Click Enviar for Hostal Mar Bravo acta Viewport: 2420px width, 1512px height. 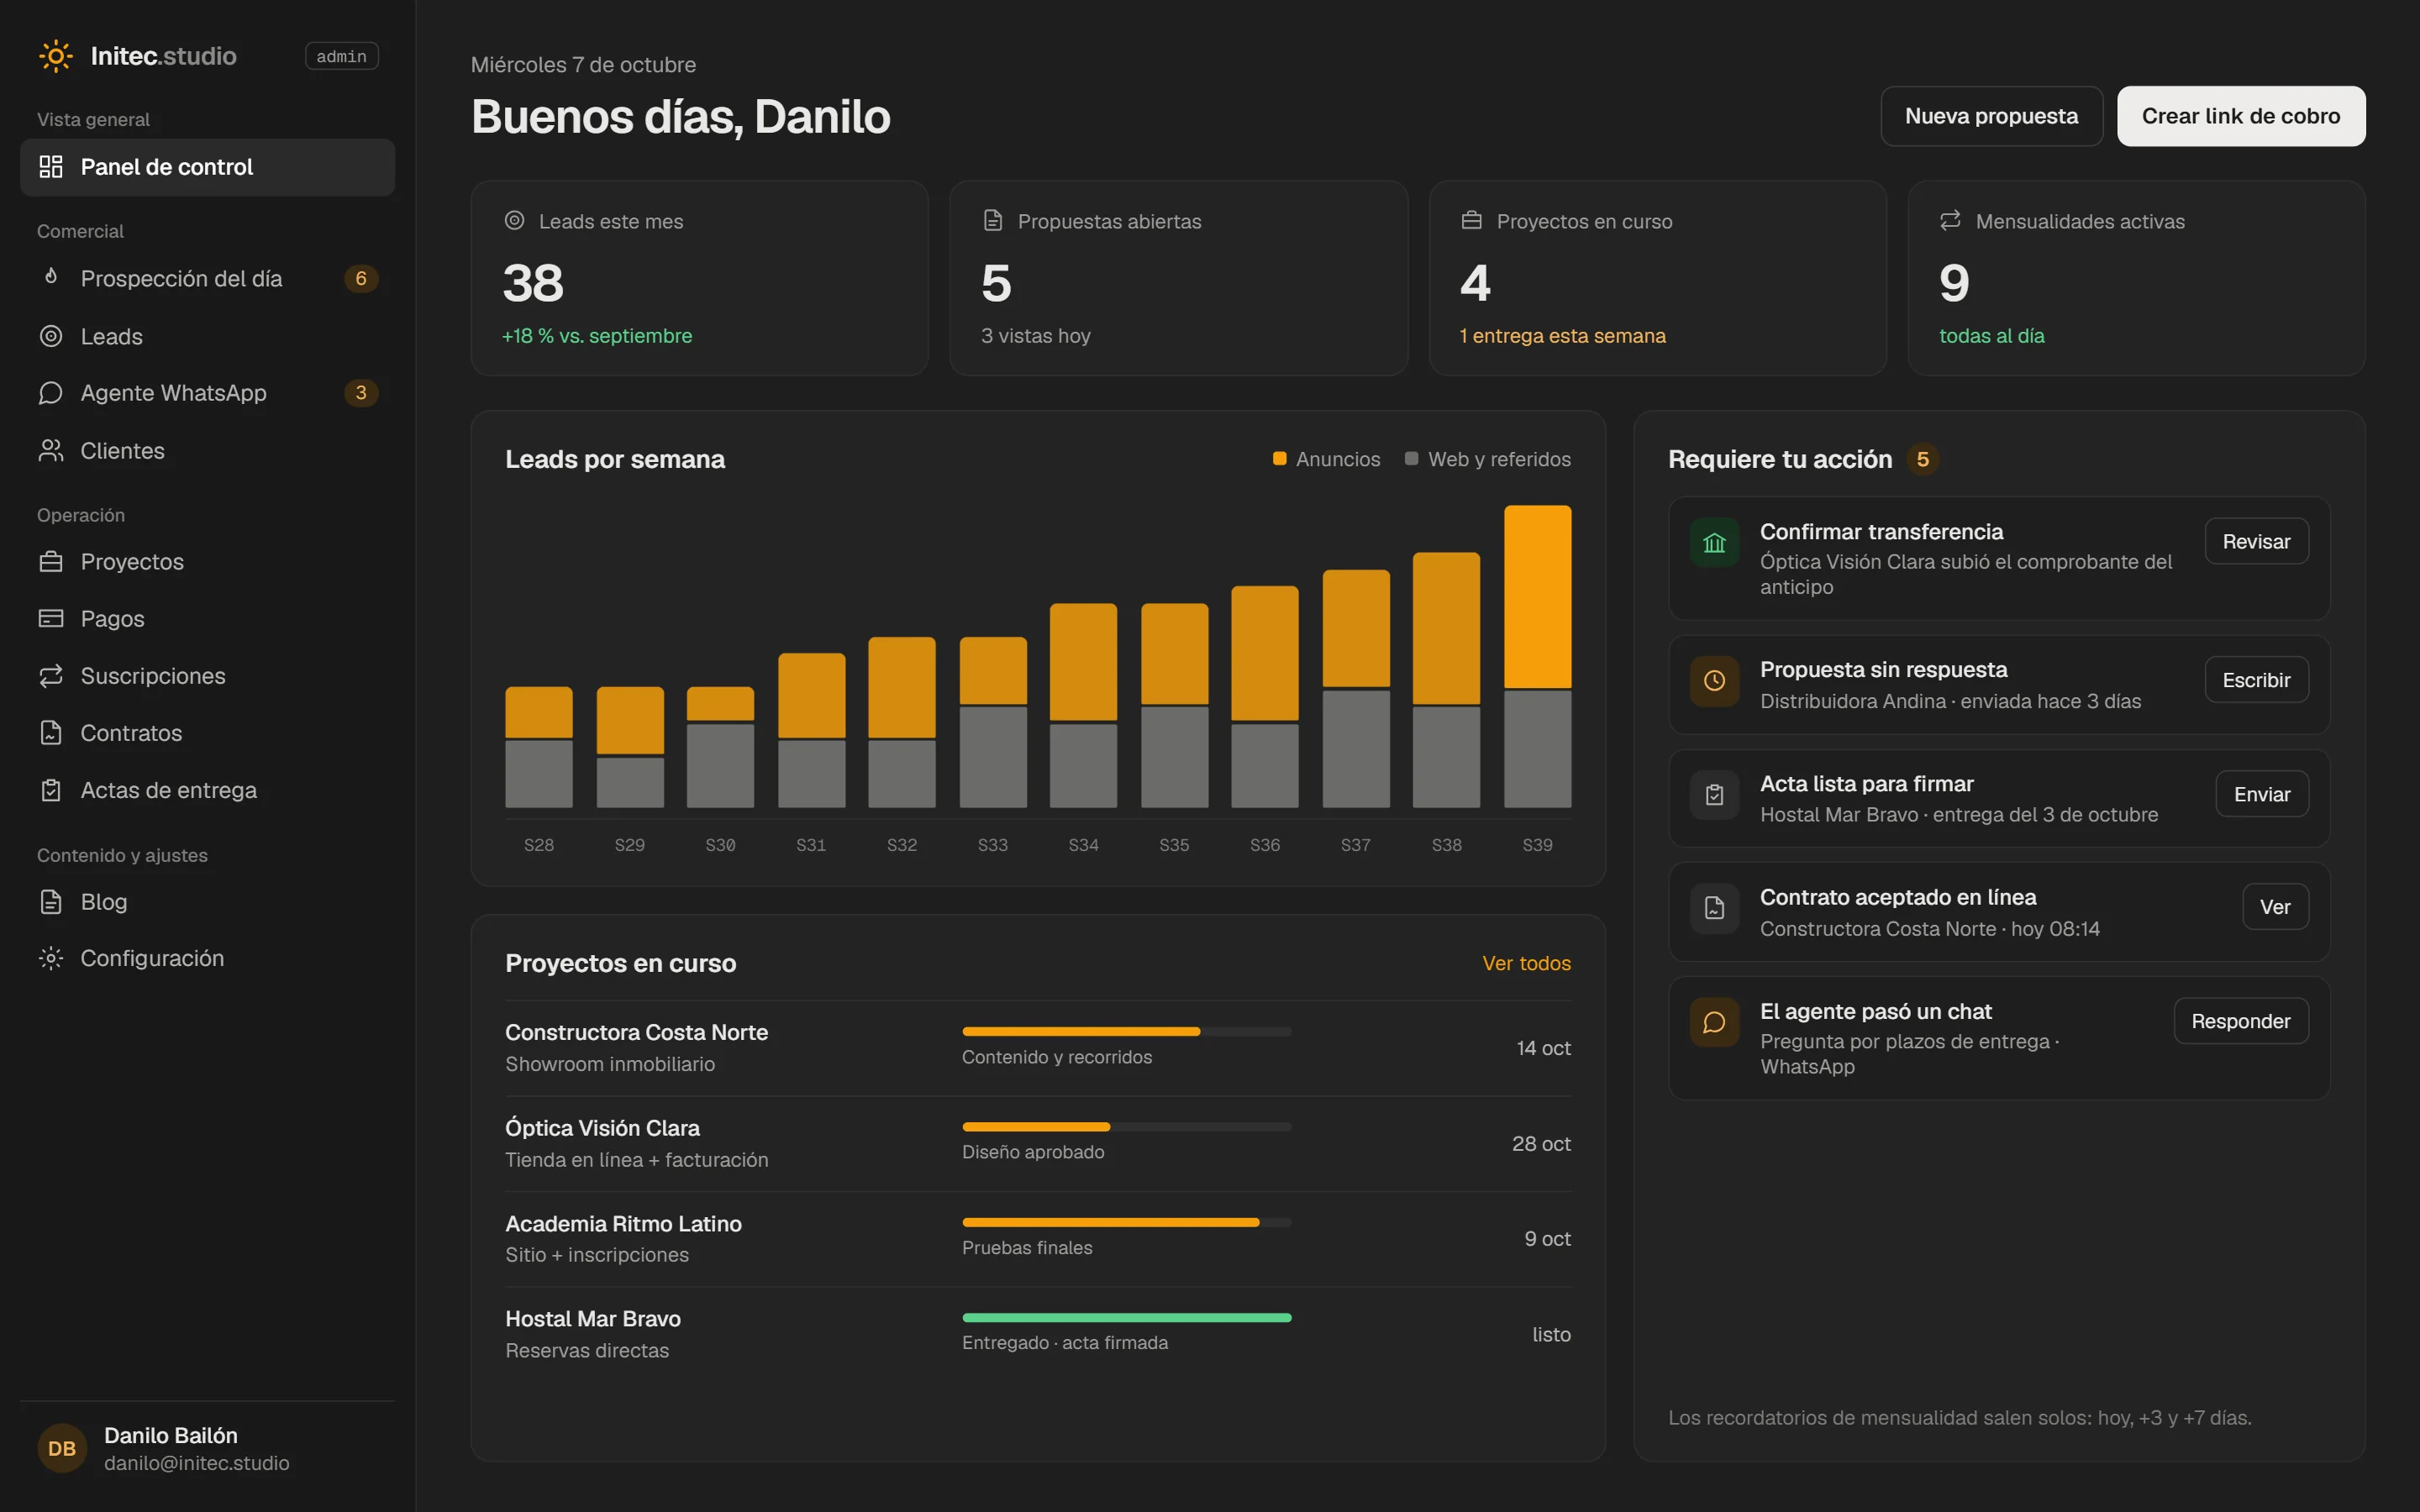(x=2262, y=794)
